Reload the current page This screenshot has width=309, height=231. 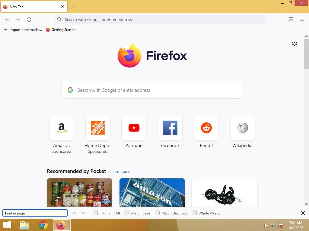coord(29,20)
